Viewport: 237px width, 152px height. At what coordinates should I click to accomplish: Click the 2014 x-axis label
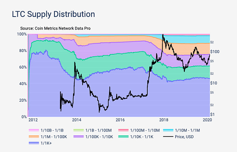pyautogui.click(x=77, y=120)
